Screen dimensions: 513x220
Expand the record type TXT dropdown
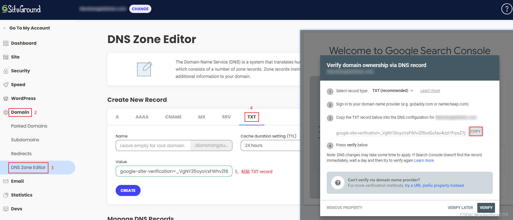(x=393, y=91)
